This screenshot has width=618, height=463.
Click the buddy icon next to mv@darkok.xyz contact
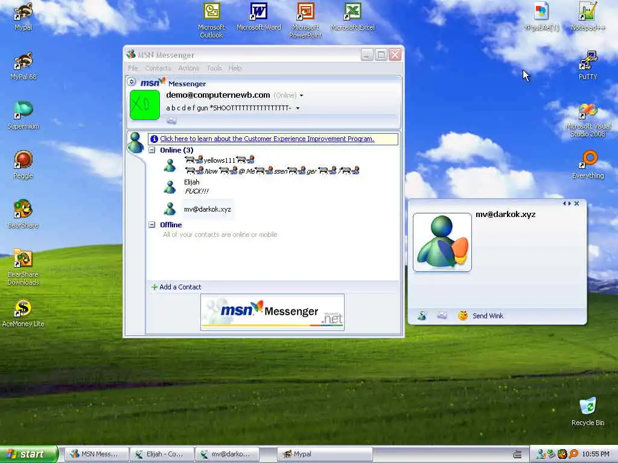170,209
